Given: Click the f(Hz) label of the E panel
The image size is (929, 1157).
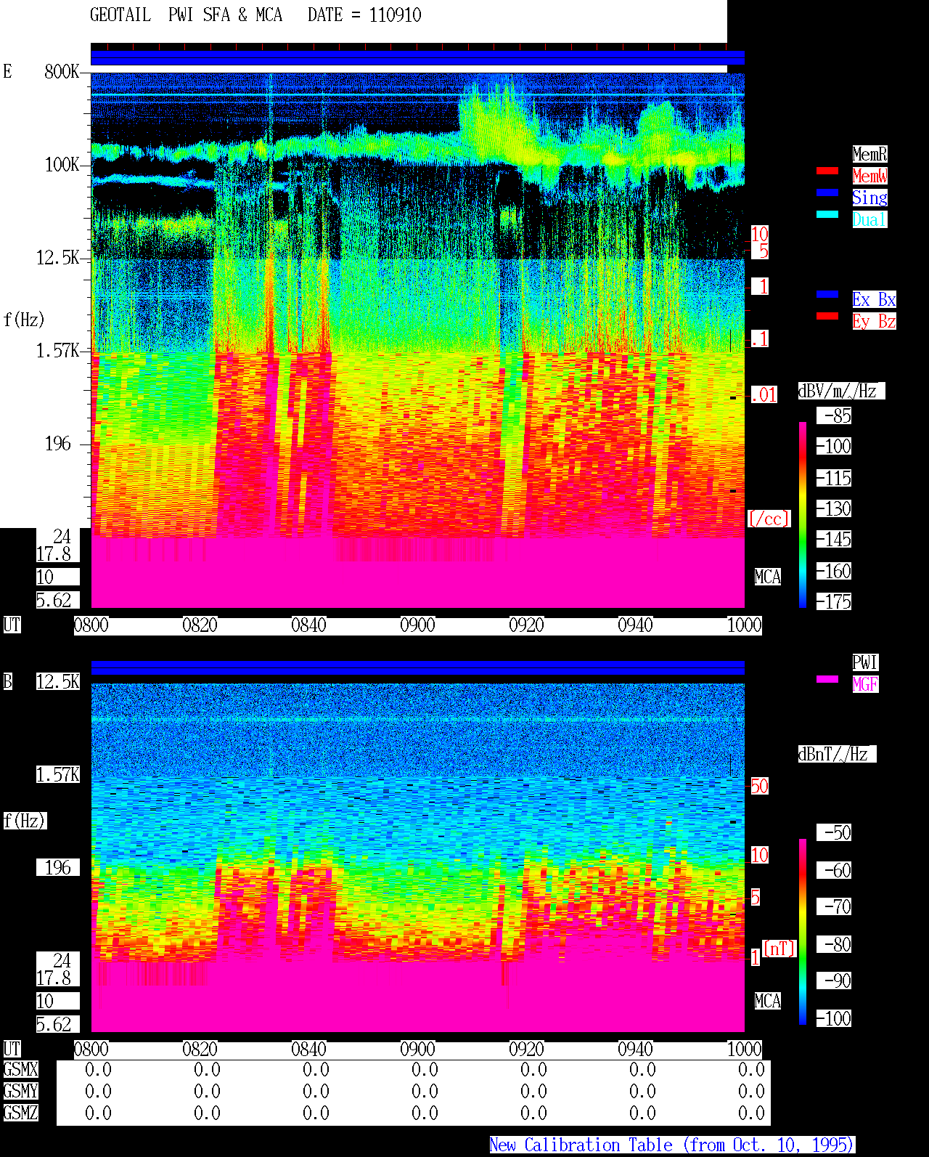Looking at the screenshot, I should pyautogui.click(x=24, y=320).
